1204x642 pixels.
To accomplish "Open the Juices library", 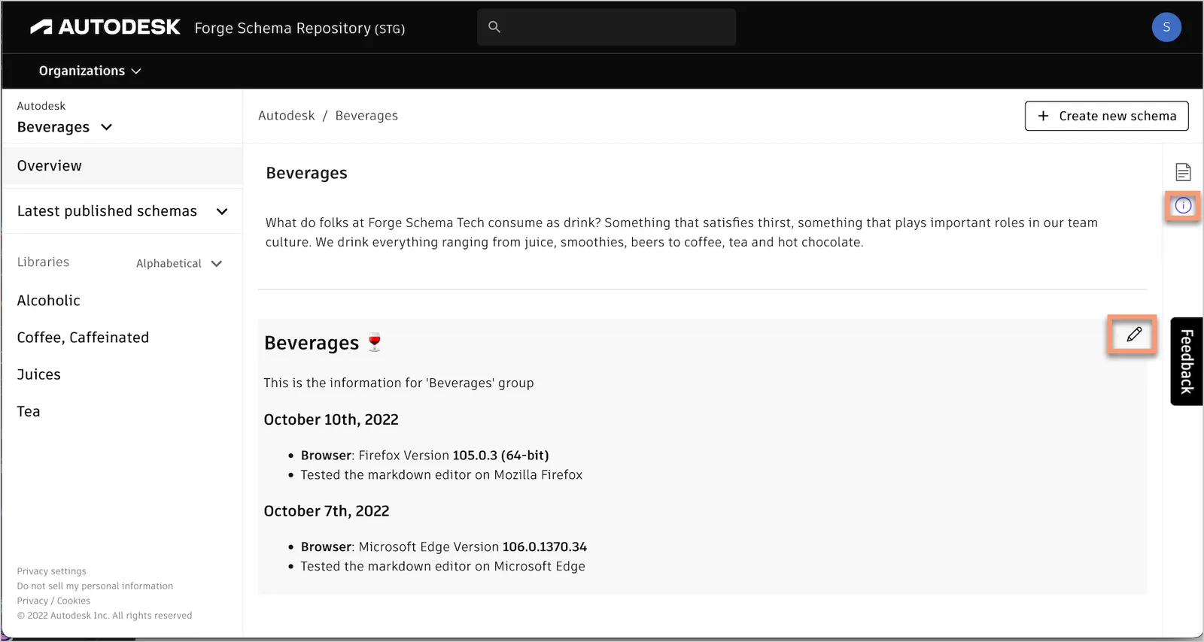I will 38,374.
